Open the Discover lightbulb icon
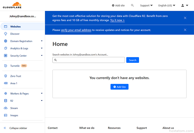Viewport: 194px width, 133px height. coord(5,34)
